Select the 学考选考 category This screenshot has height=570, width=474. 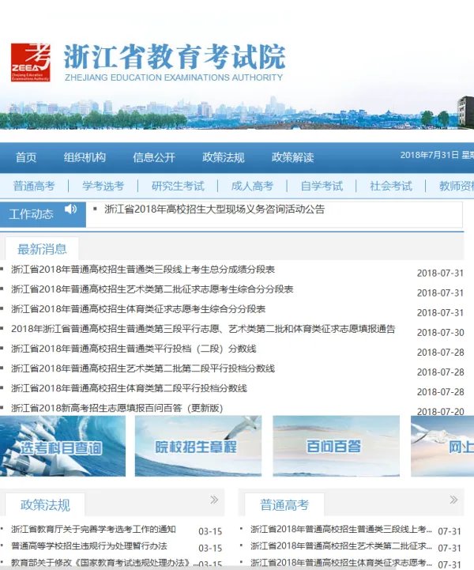click(103, 186)
